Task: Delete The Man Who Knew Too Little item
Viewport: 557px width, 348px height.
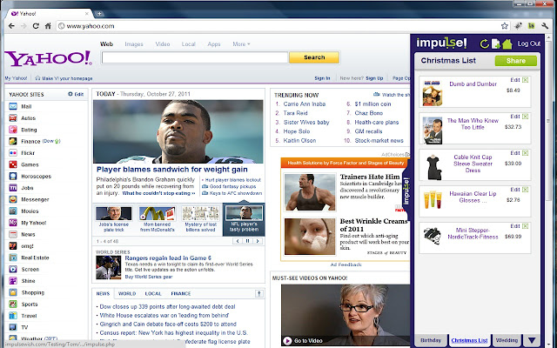Action: (526, 117)
